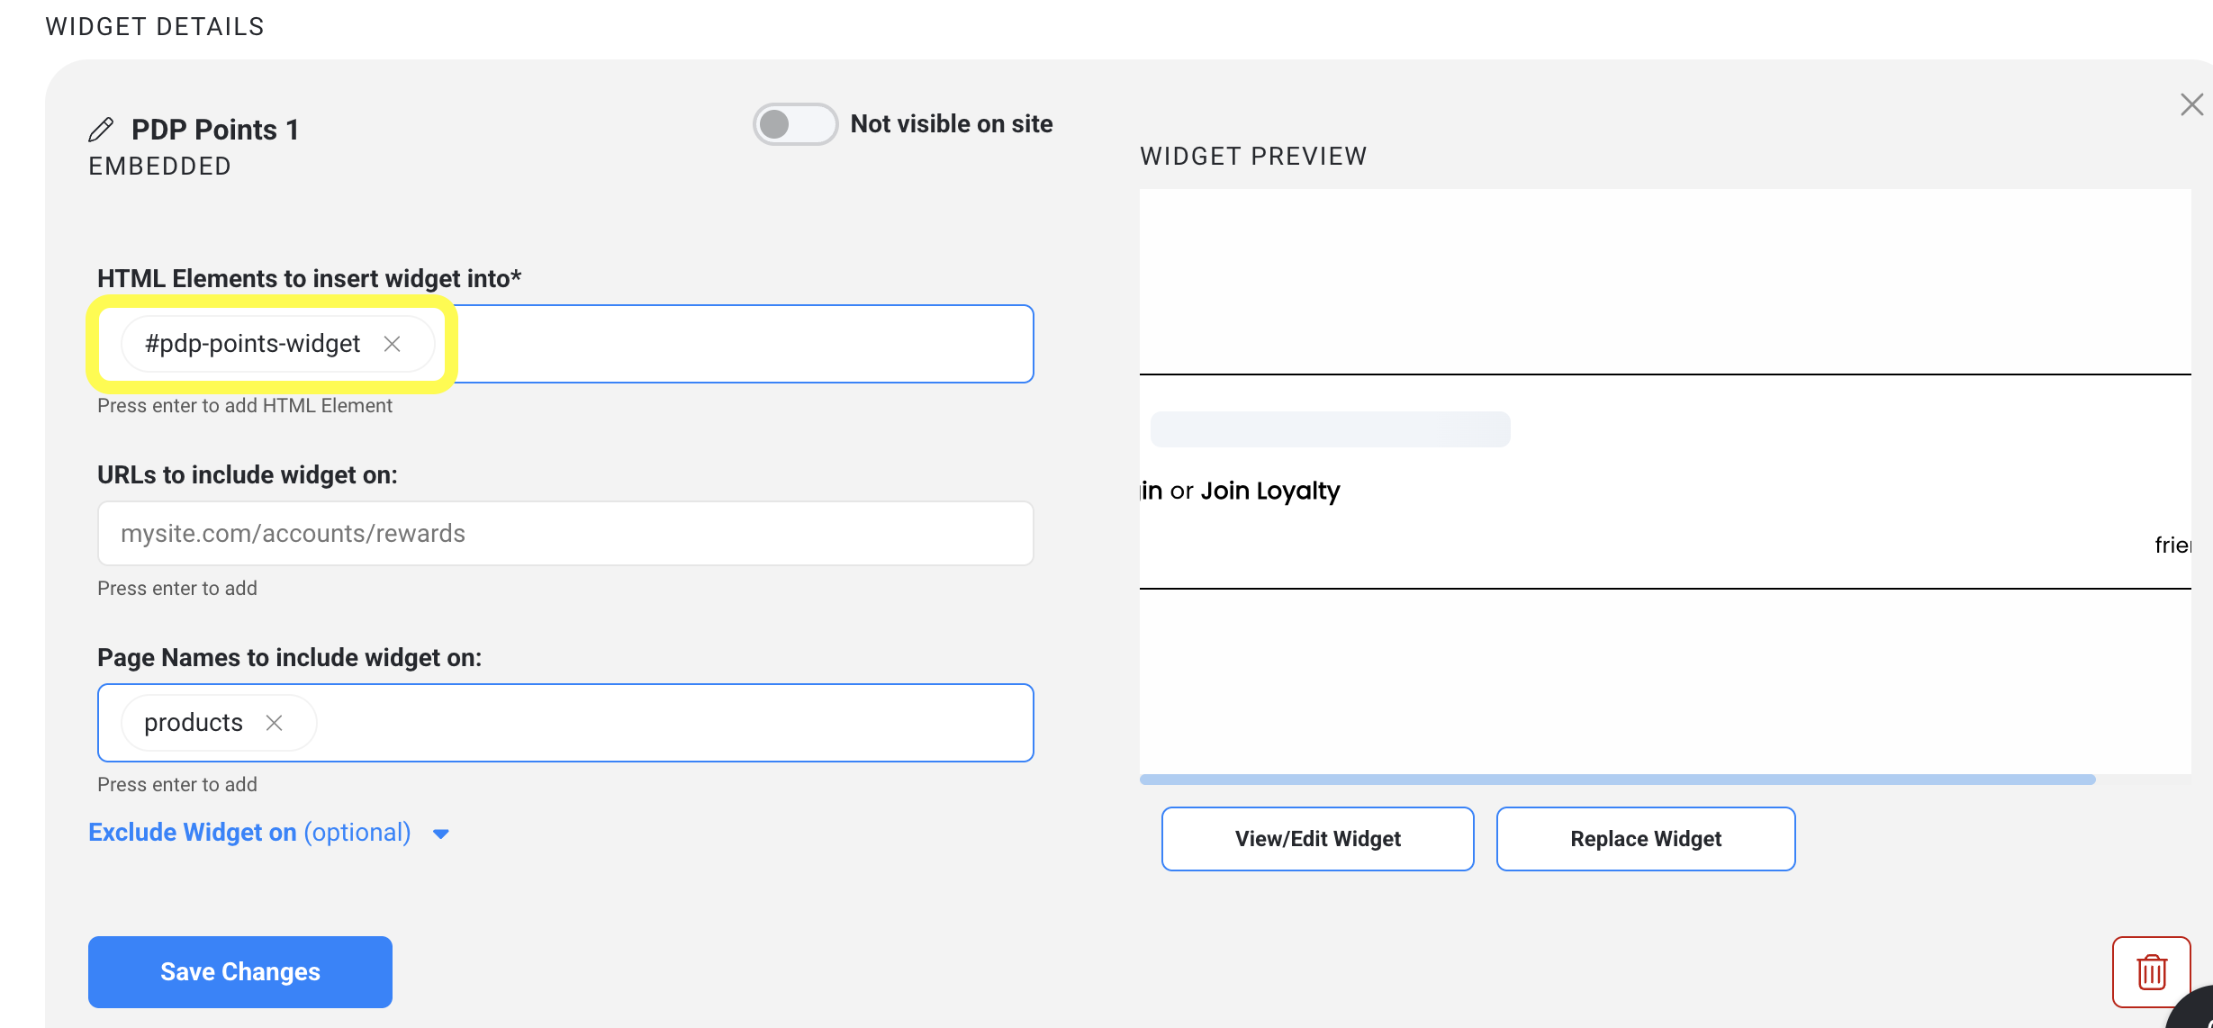
Task: Close the widget details panel with X
Action: tap(2191, 104)
